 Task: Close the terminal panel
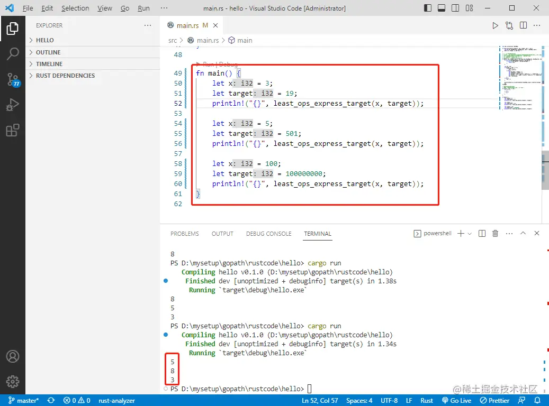point(537,233)
